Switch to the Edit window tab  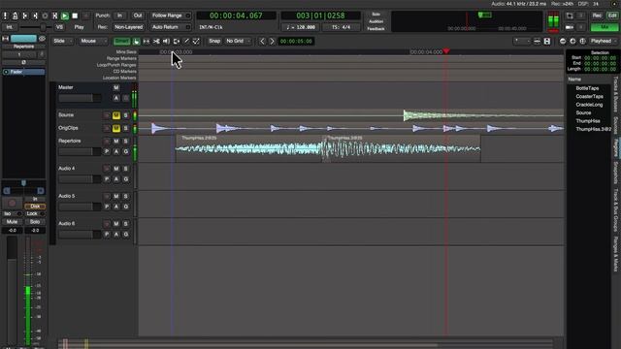click(x=612, y=16)
